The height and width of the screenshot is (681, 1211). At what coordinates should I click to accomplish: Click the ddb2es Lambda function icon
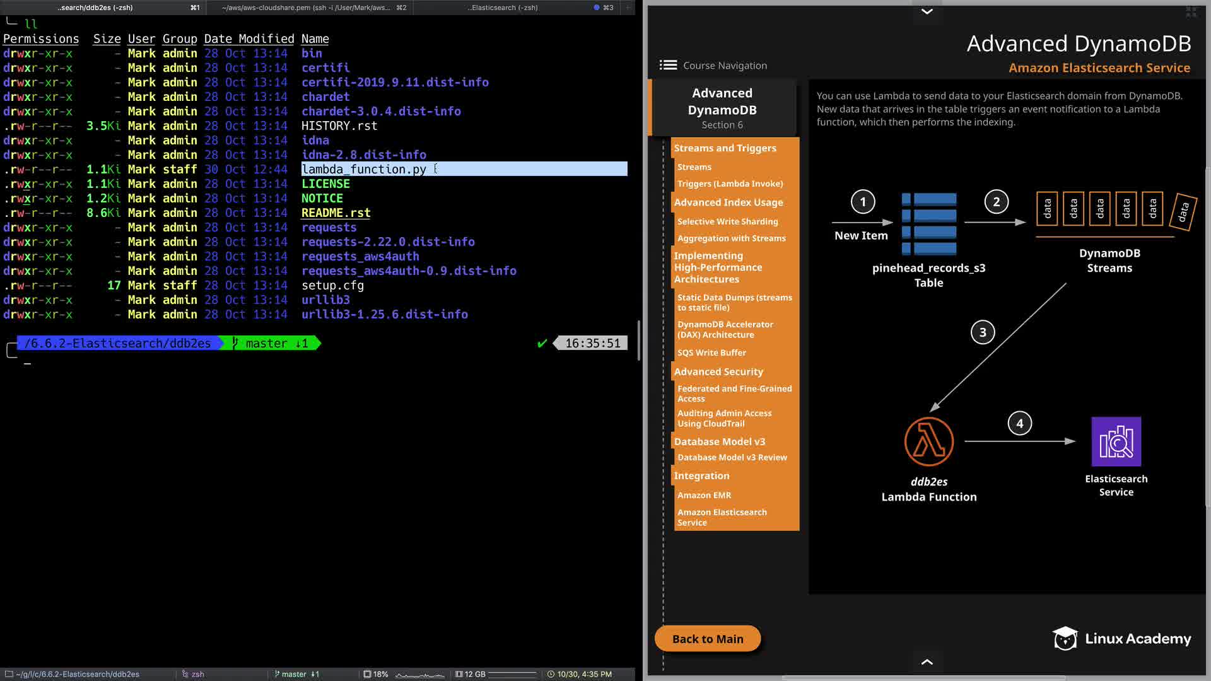coord(928,441)
